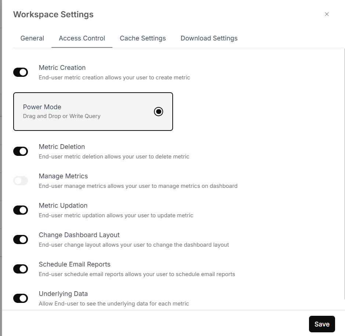Turn off Schedule Email Reports toggle

(x=21, y=269)
